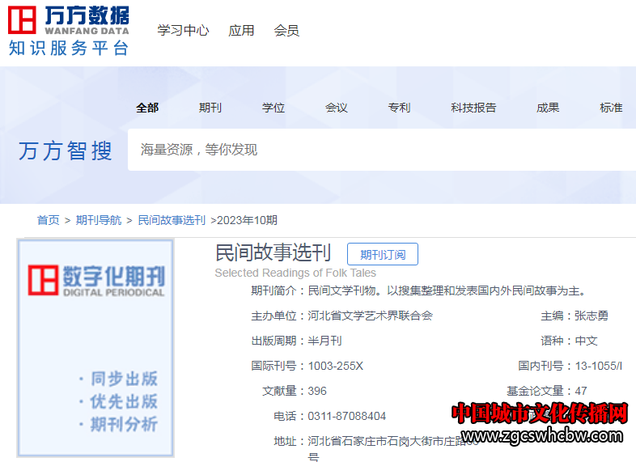Image resolution: width=636 pixels, height=462 pixels.
Task: Select the 会议 search tab
Action: 337,108
